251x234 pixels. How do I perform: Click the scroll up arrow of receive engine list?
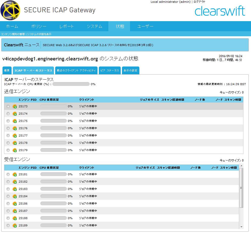(x=241, y=165)
